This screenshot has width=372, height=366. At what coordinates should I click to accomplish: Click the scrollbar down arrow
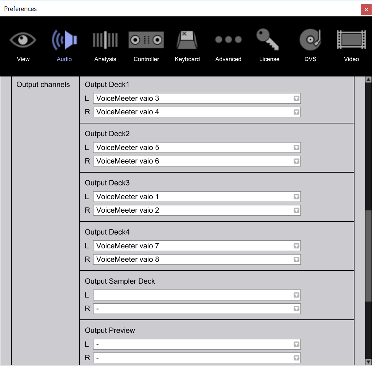tap(368, 362)
